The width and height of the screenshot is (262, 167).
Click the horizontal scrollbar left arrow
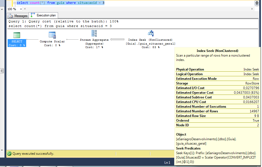(25, 9)
